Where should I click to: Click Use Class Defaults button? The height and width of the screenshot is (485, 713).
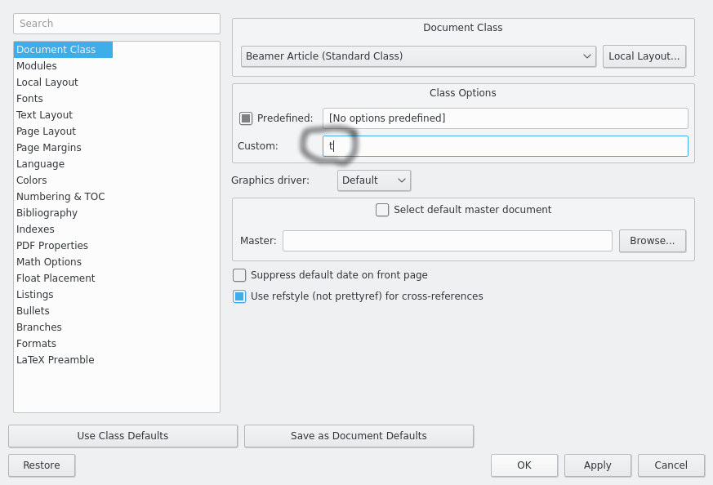[123, 436]
